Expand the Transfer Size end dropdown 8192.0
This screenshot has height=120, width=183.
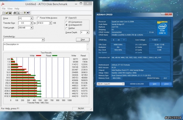(50, 23)
